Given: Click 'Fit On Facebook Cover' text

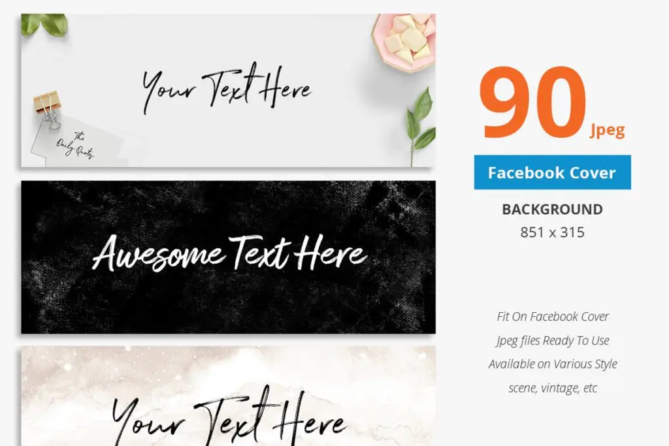Looking at the screenshot, I should 553,316.
